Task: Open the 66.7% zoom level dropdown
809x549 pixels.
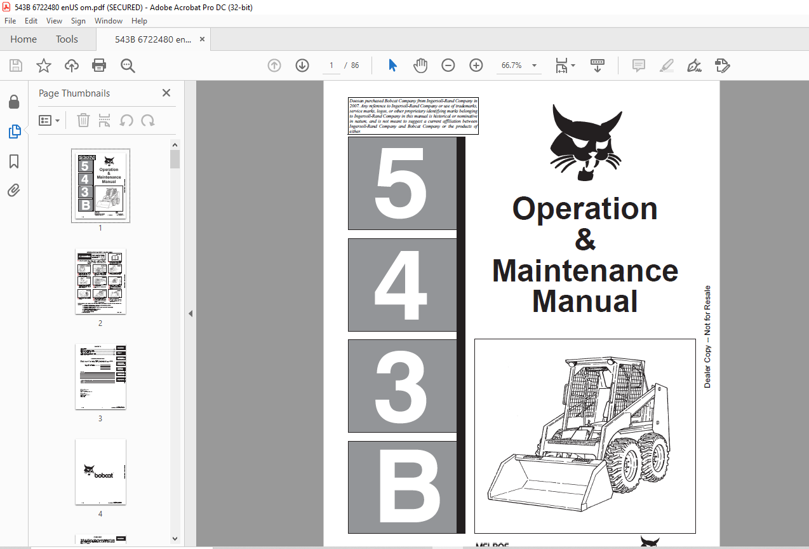Action: tap(534, 65)
